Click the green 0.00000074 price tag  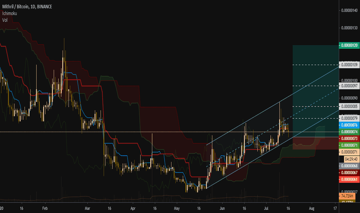pyautogui.click(x=349, y=132)
